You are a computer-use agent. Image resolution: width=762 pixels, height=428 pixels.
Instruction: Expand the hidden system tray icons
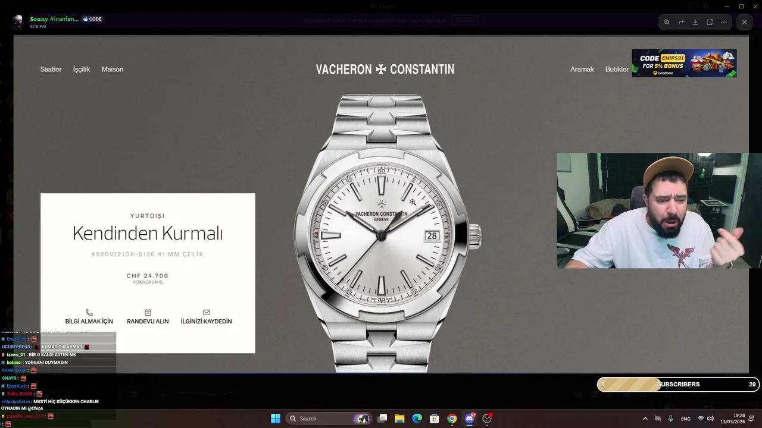(x=645, y=418)
